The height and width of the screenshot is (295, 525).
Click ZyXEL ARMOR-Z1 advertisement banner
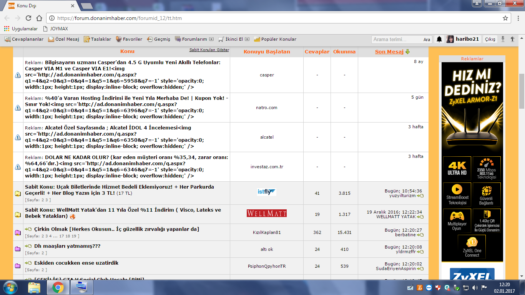[x=472, y=162]
